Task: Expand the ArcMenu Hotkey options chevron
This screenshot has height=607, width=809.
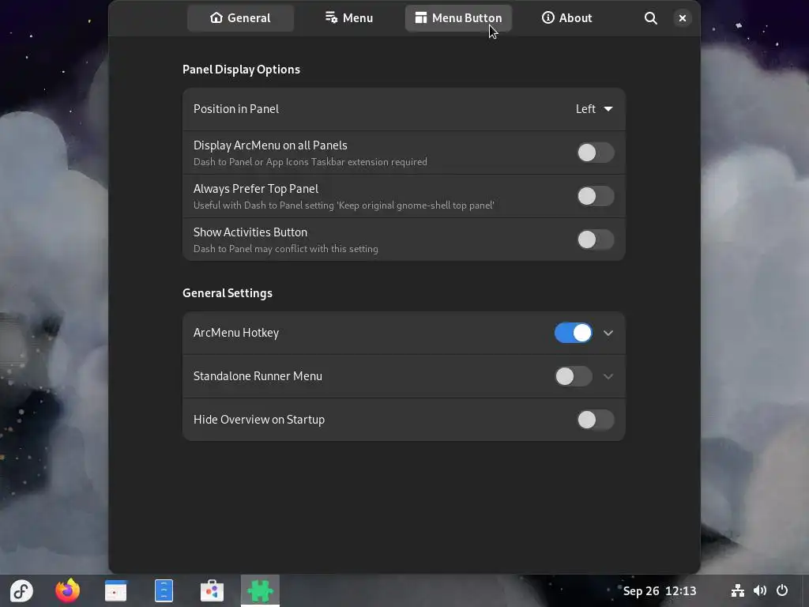Action: click(x=608, y=333)
